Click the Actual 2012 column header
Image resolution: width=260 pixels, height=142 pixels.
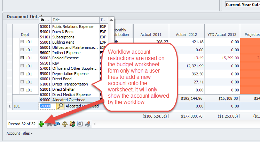point(186,35)
